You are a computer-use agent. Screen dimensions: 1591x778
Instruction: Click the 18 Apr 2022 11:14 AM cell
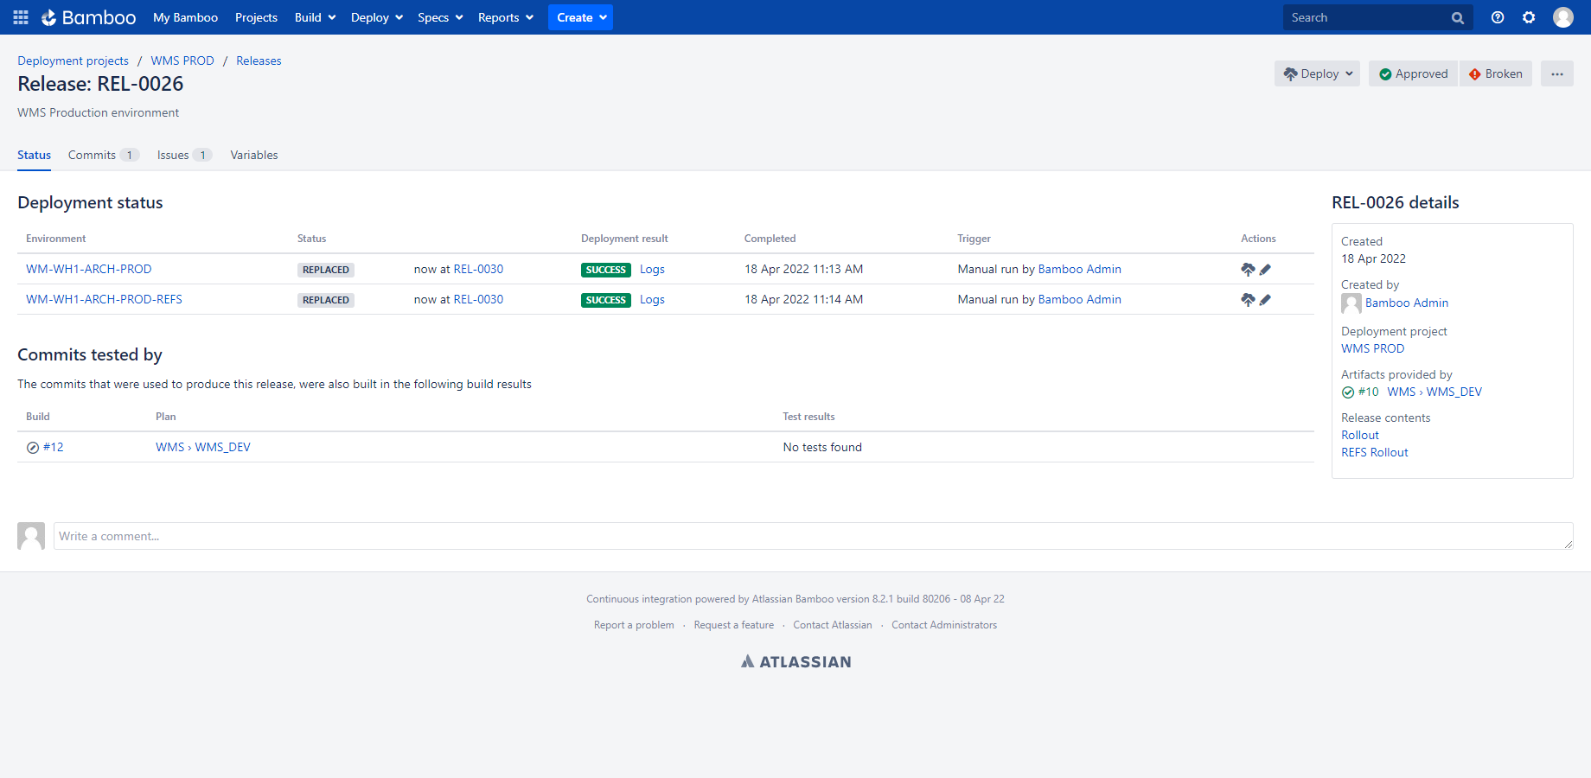pyautogui.click(x=804, y=300)
